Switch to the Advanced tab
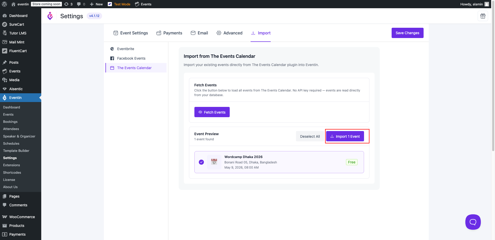The width and height of the screenshot is (495, 240). pyautogui.click(x=229, y=33)
